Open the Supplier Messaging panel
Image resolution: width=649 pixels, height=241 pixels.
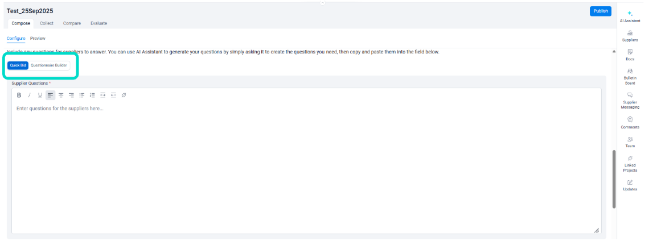[x=630, y=100]
